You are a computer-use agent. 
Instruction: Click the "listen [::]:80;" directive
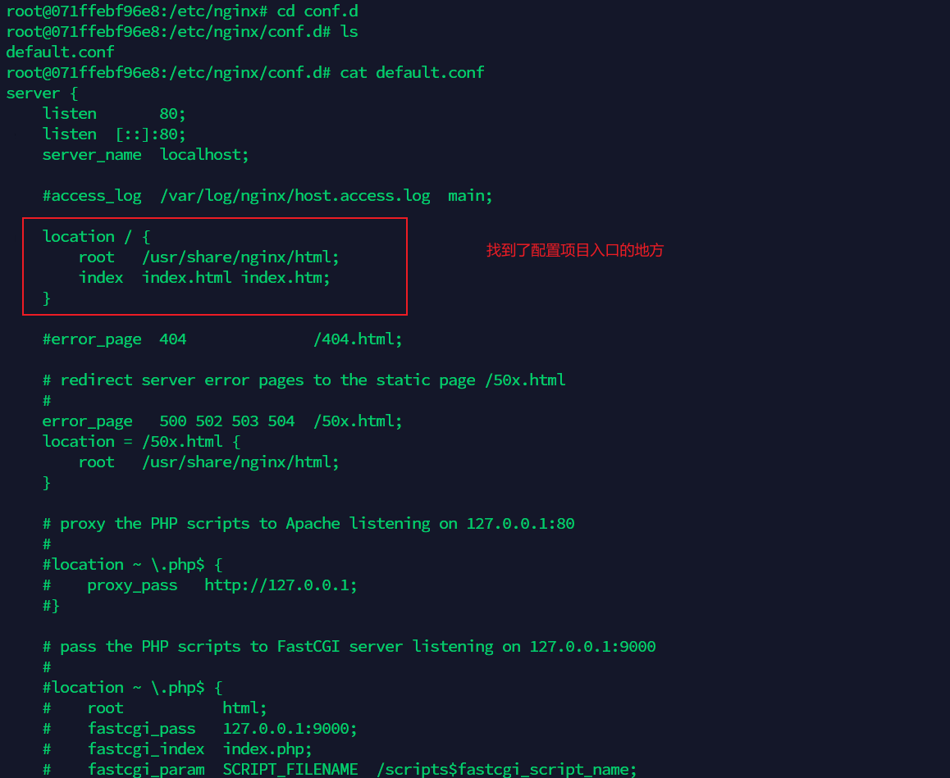[x=114, y=134]
